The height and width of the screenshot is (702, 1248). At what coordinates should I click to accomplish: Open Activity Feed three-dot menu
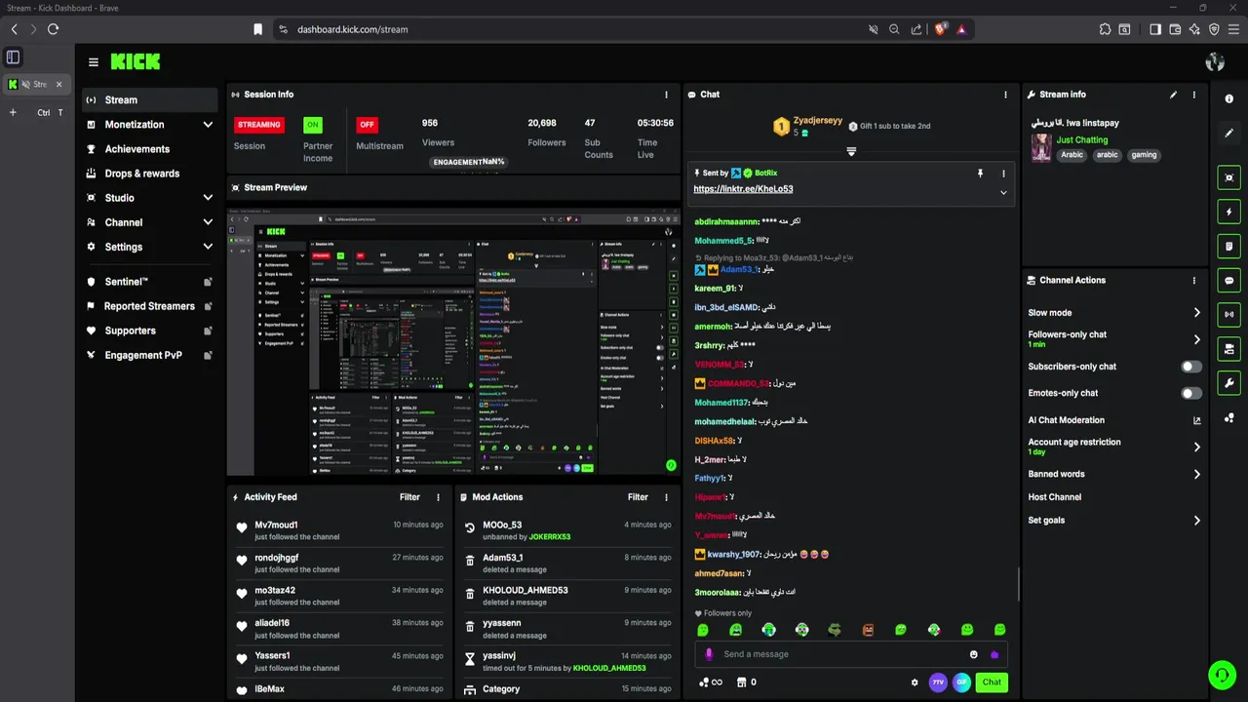[438, 497]
